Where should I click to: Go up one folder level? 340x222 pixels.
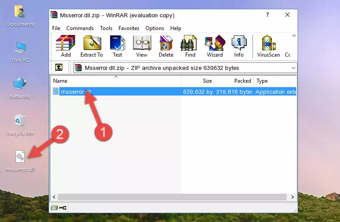click(x=59, y=67)
